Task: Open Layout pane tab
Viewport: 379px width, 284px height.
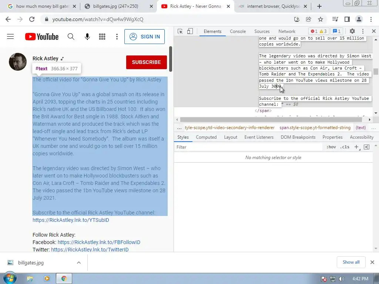Action: point(231,137)
